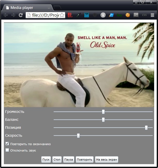Click the Пуск play button
The image size is (158, 168).
46,160
